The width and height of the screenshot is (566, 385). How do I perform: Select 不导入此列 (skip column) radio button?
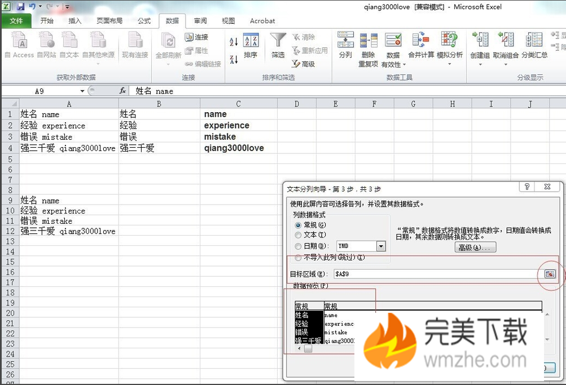[298, 258]
